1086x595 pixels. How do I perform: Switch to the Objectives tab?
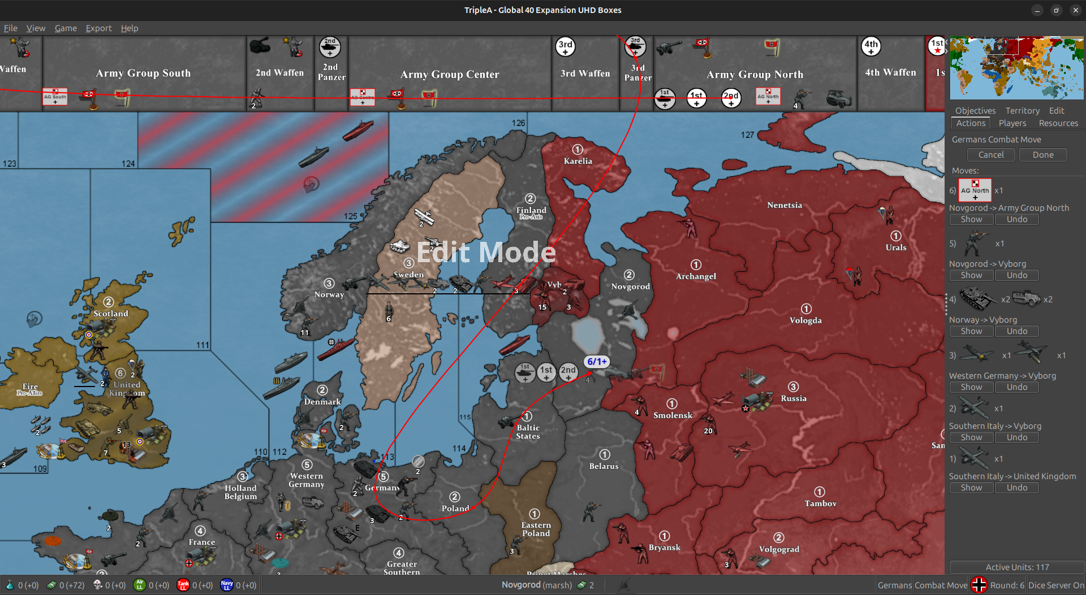[975, 110]
